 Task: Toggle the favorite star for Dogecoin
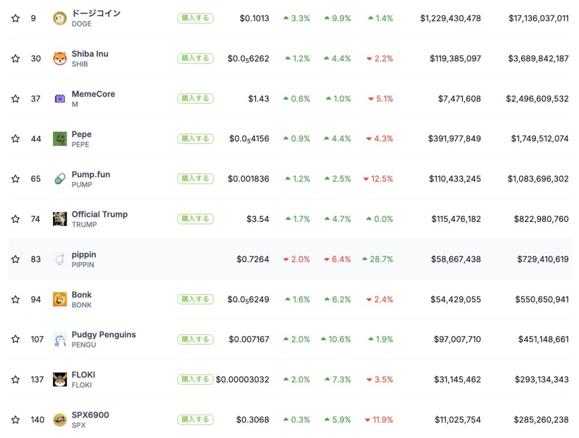pyautogui.click(x=15, y=18)
